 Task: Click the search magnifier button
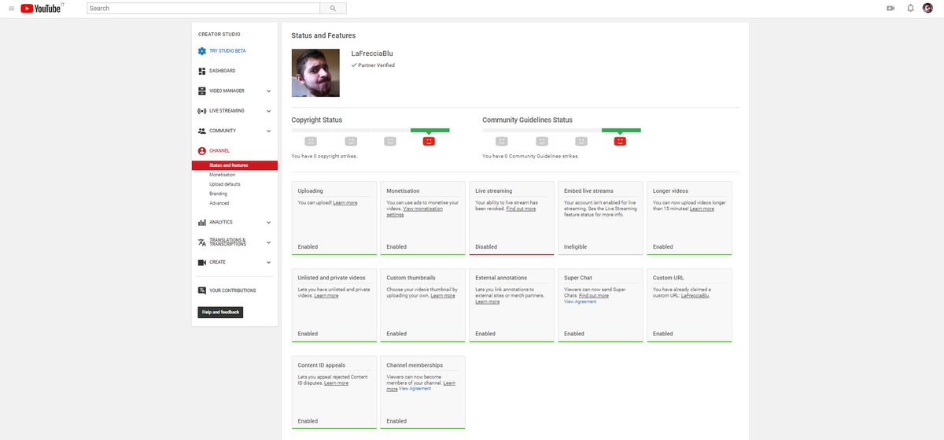click(x=333, y=8)
